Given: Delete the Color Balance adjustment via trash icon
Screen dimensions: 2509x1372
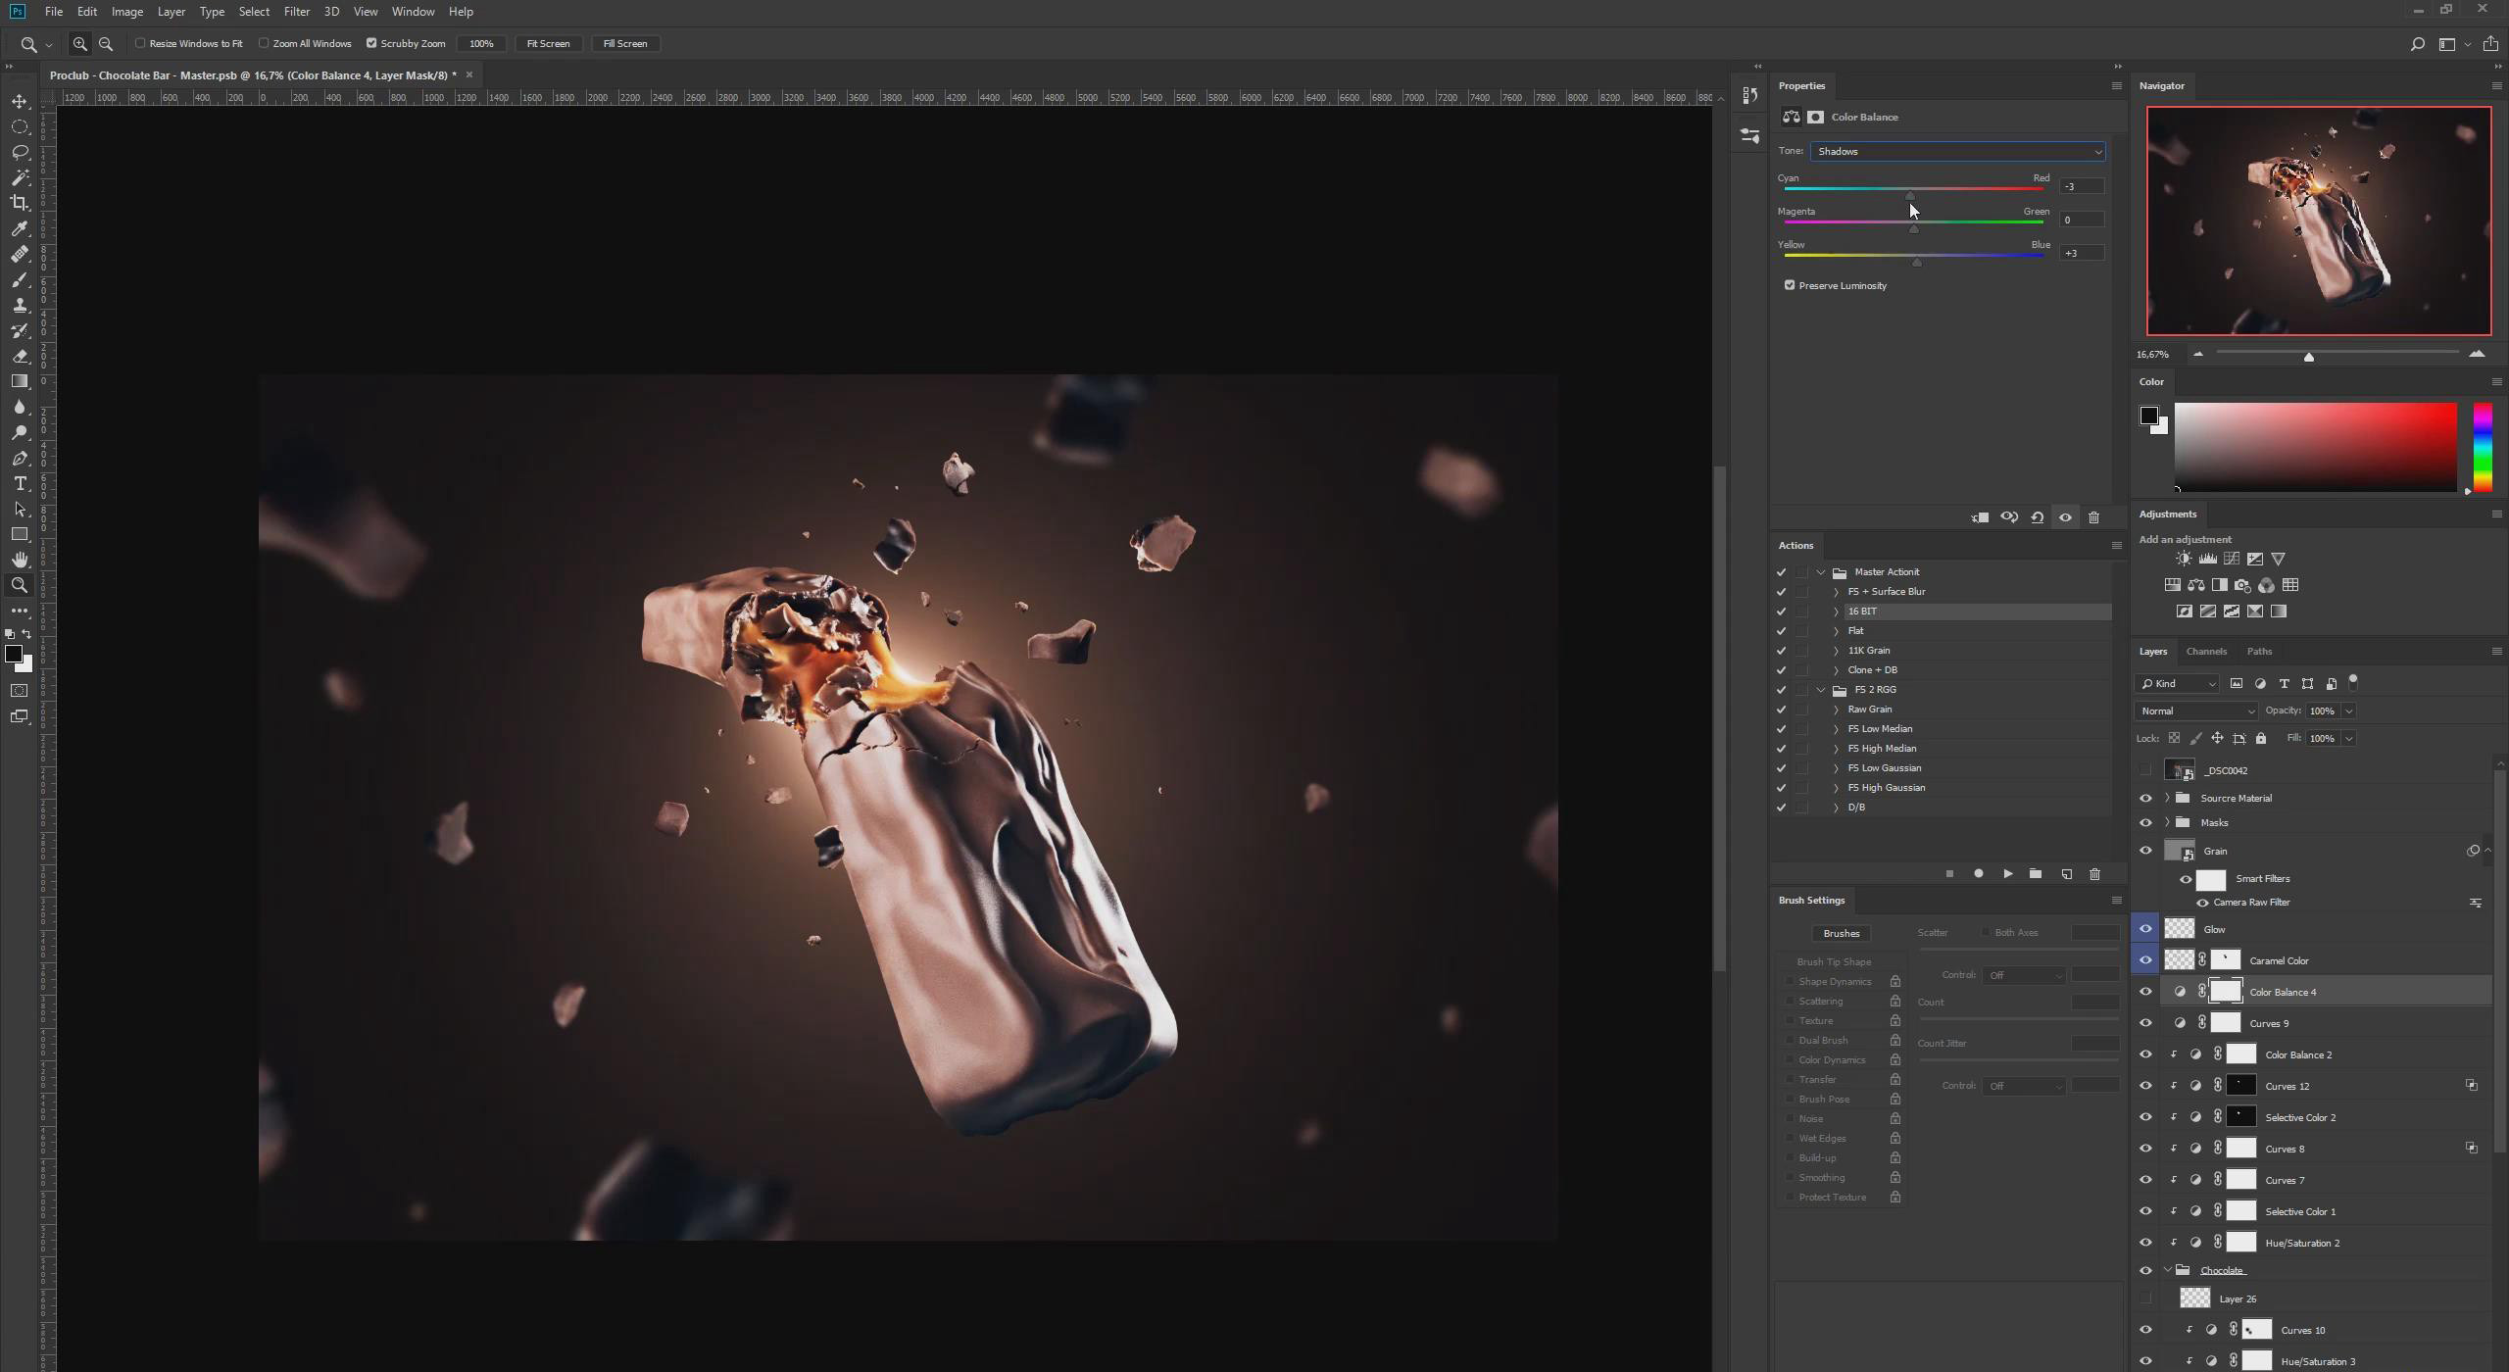Looking at the screenshot, I should coord(2094,517).
